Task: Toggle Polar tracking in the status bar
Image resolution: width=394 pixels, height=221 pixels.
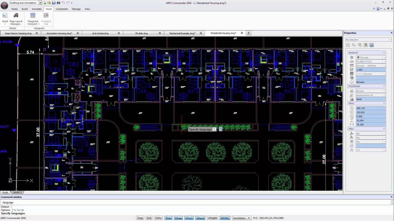Action: point(169,218)
